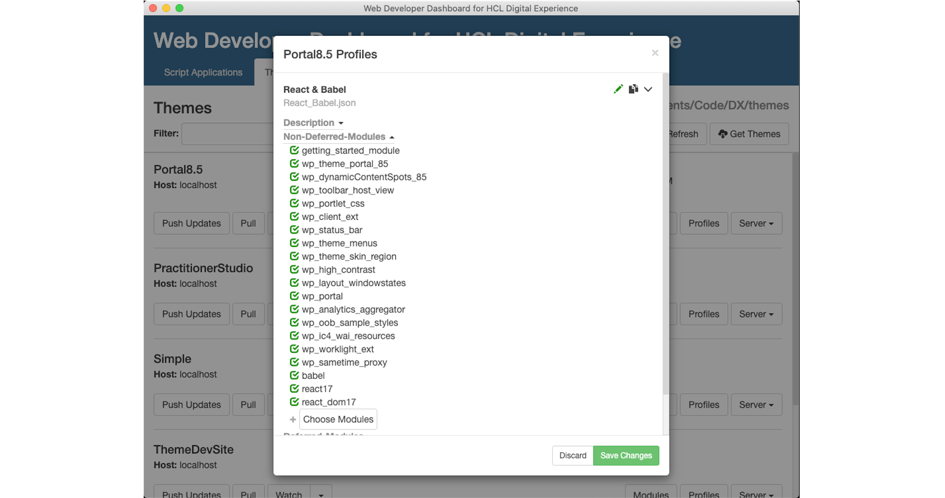Click the Save Changes button
The width and height of the screenshot is (945, 498).
point(626,455)
